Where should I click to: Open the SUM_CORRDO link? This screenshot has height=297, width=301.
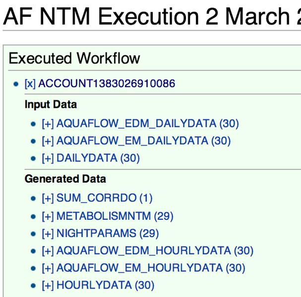tap(96, 198)
